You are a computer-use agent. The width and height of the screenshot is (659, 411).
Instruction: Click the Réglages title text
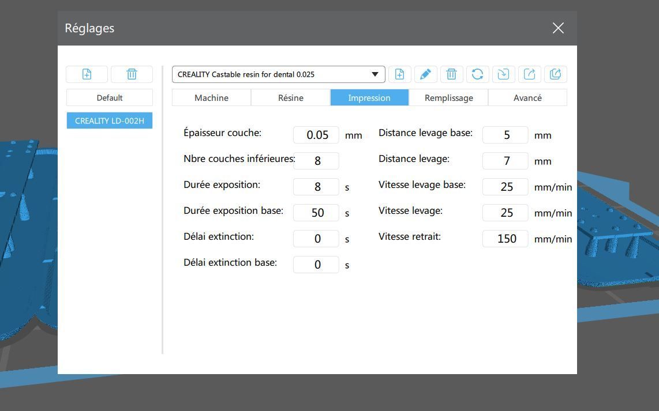pos(89,28)
